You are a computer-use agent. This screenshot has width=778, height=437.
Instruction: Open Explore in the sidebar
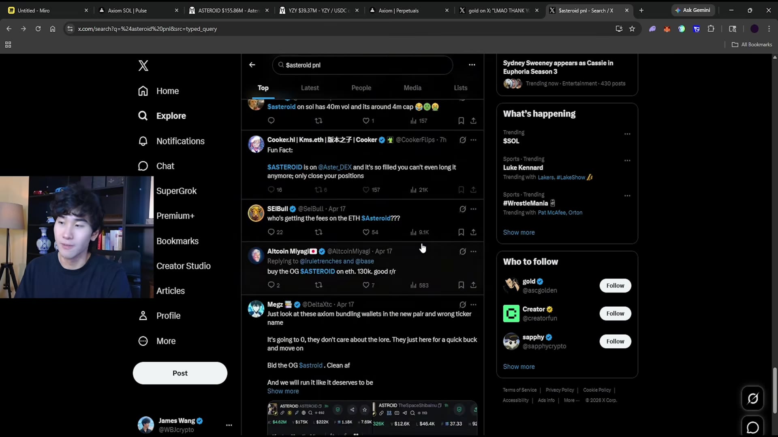pos(162,116)
